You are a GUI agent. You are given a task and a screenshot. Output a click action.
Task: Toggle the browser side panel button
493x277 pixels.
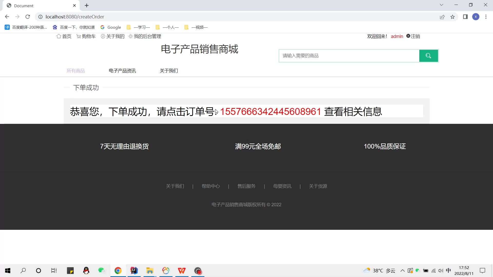[x=465, y=17]
